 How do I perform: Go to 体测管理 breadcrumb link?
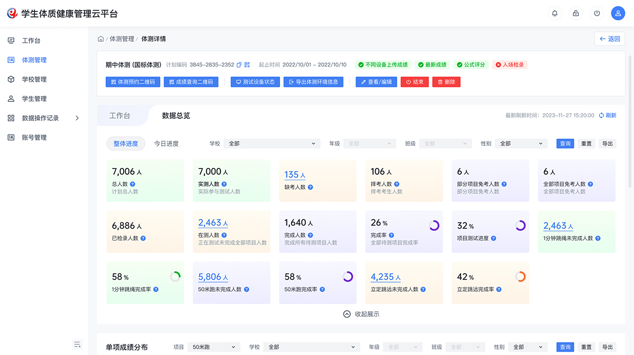(122, 39)
